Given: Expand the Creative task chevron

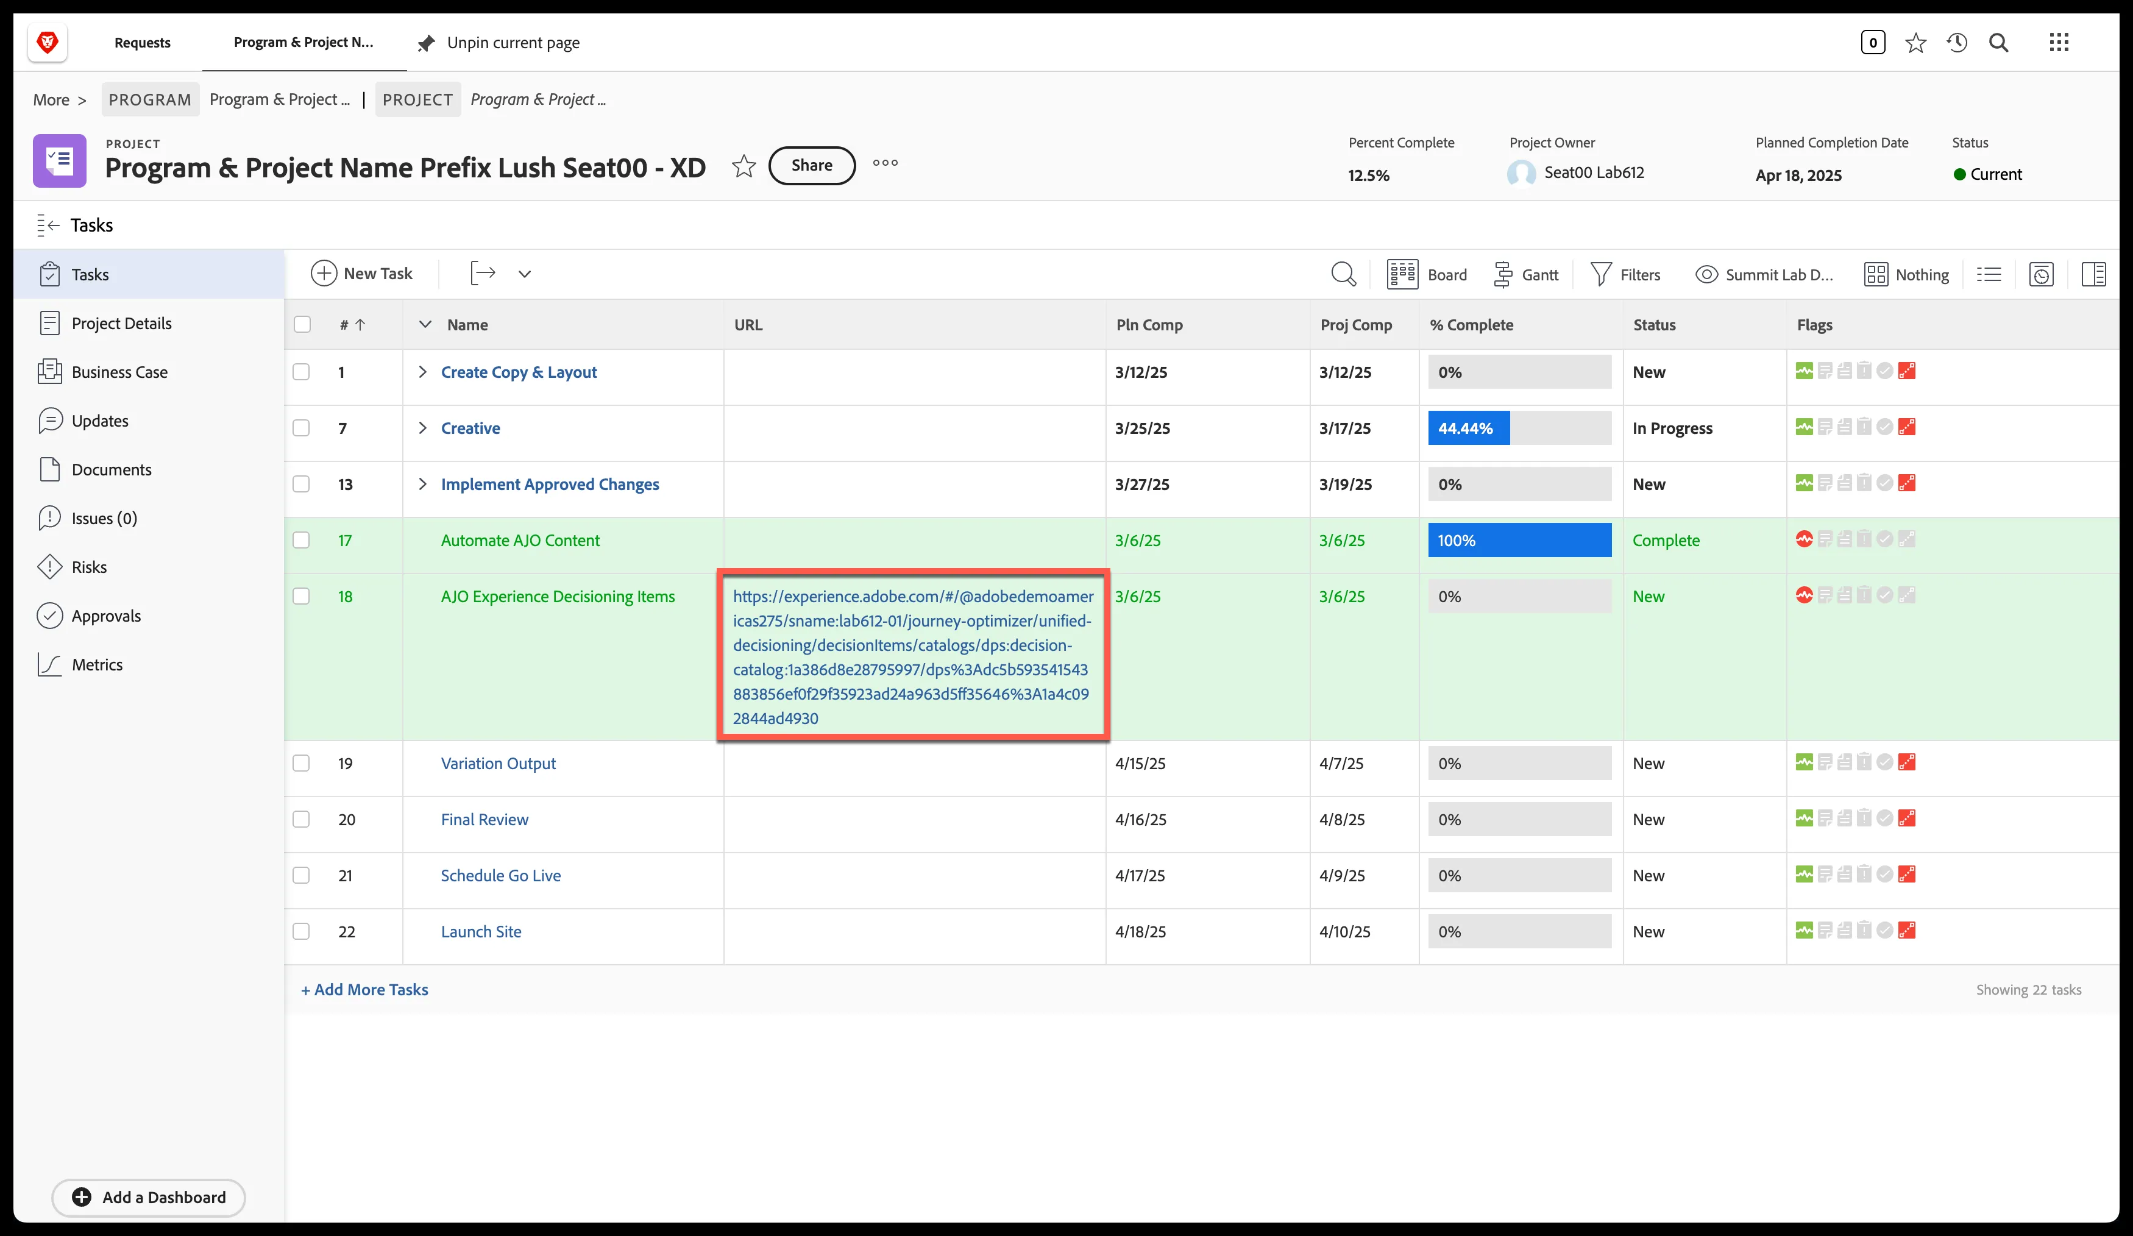Looking at the screenshot, I should (x=422, y=427).
